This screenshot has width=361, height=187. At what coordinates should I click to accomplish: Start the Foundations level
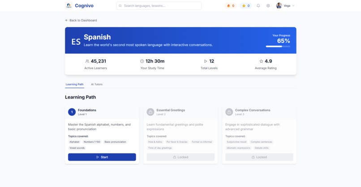tap(102, 157)
